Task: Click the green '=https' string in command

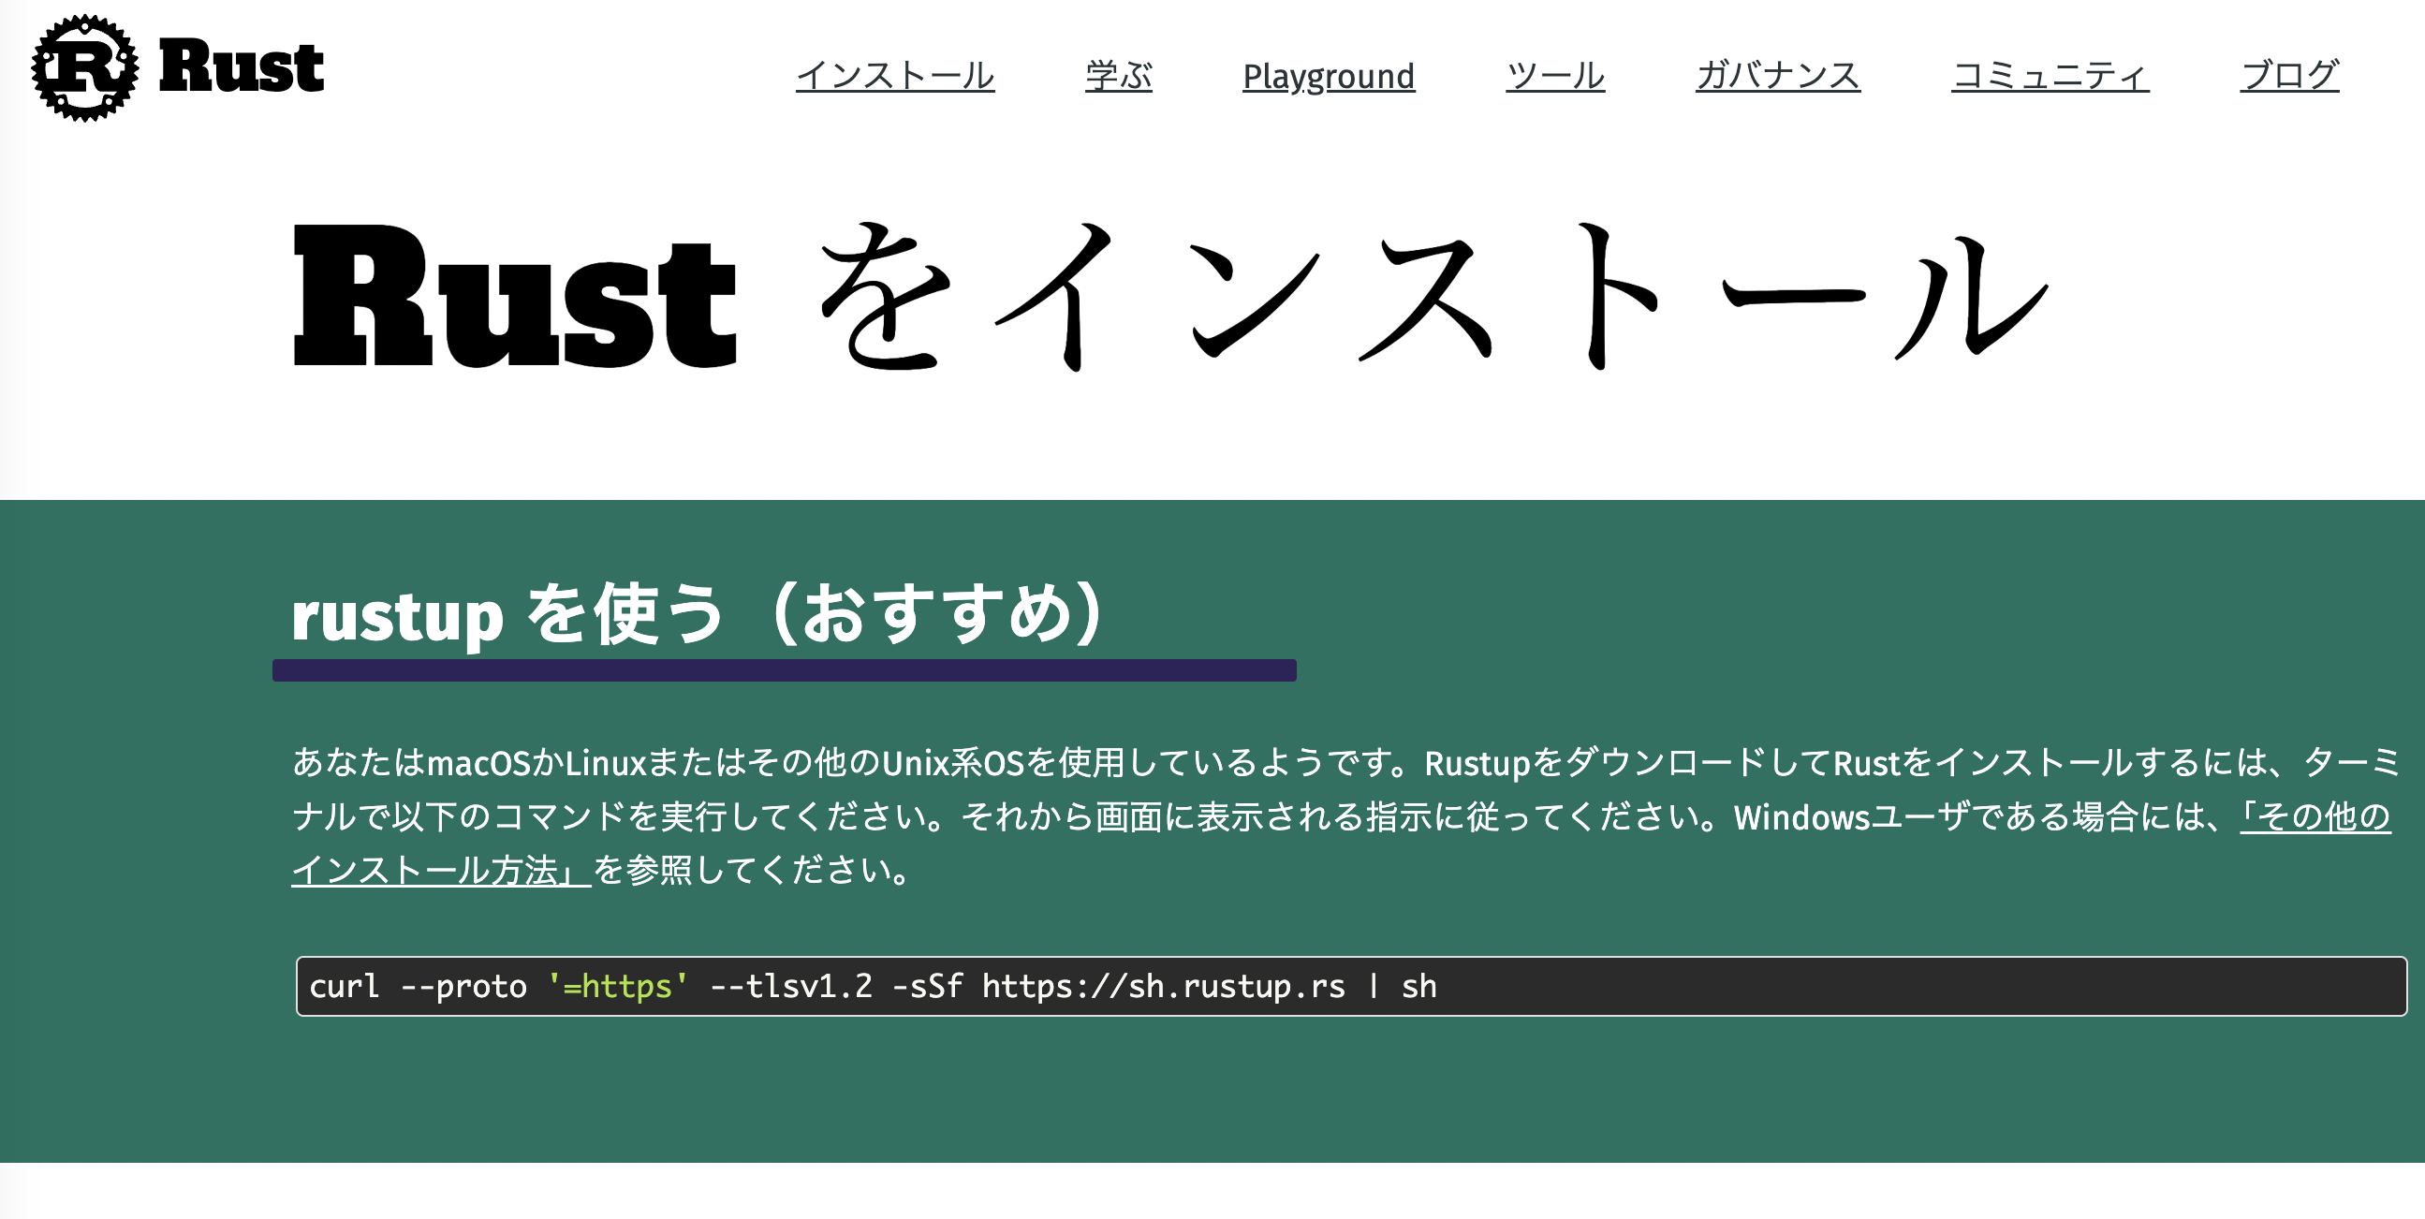Action: tap(618, 987)
